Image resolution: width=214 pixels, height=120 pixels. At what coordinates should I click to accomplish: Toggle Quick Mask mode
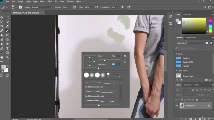coord(2,75)
